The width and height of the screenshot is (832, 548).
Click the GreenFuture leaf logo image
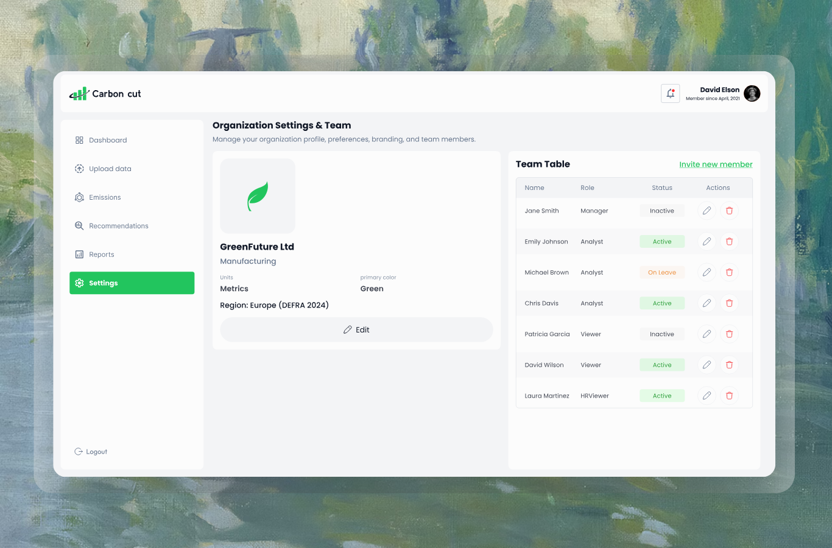[x=258, y=196]
